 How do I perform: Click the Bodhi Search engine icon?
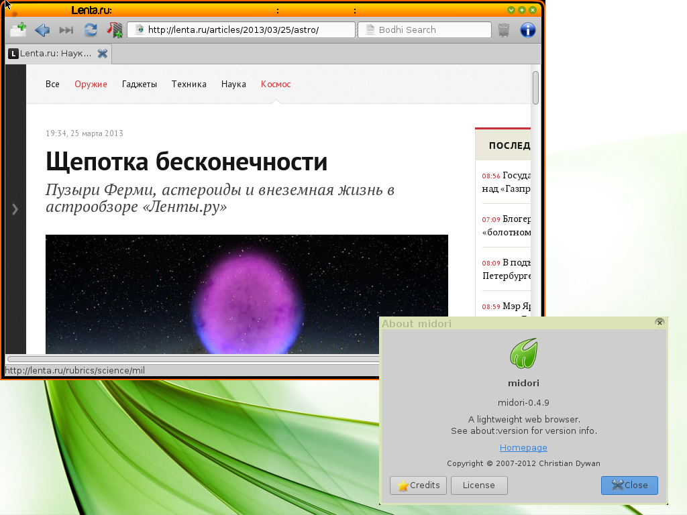(368, 30)
